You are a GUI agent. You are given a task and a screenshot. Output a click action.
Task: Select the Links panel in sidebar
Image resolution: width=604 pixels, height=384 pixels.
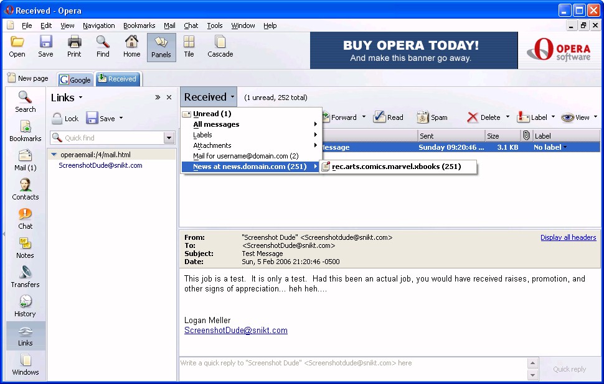25,336
